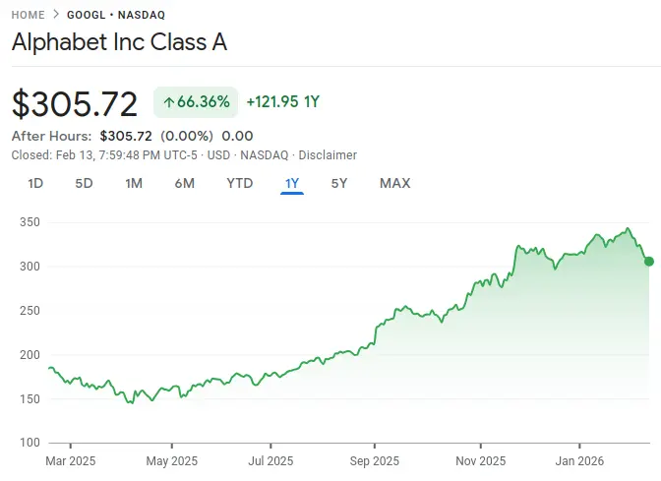
Task: Select the YTD range tab
Action: 239,183
